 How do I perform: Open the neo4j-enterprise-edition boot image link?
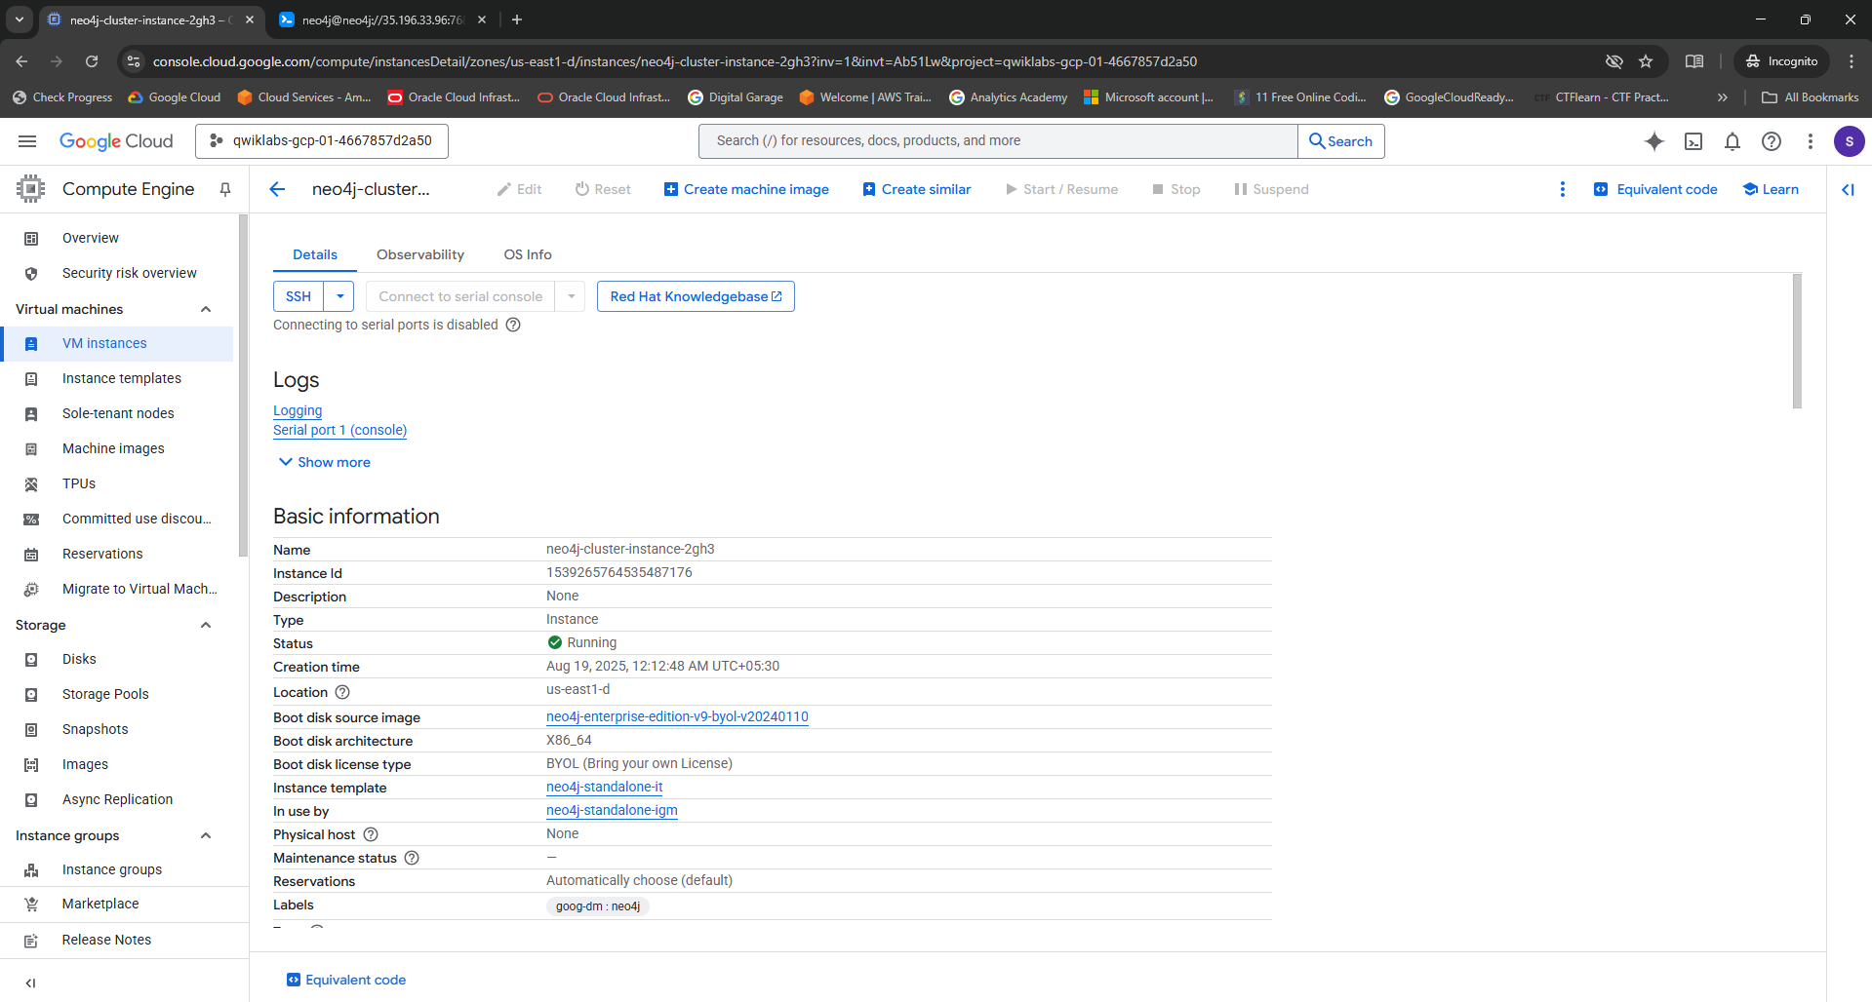(677, 716)
